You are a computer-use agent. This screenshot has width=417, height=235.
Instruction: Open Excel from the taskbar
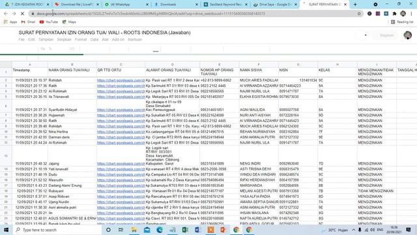point(185,230)
